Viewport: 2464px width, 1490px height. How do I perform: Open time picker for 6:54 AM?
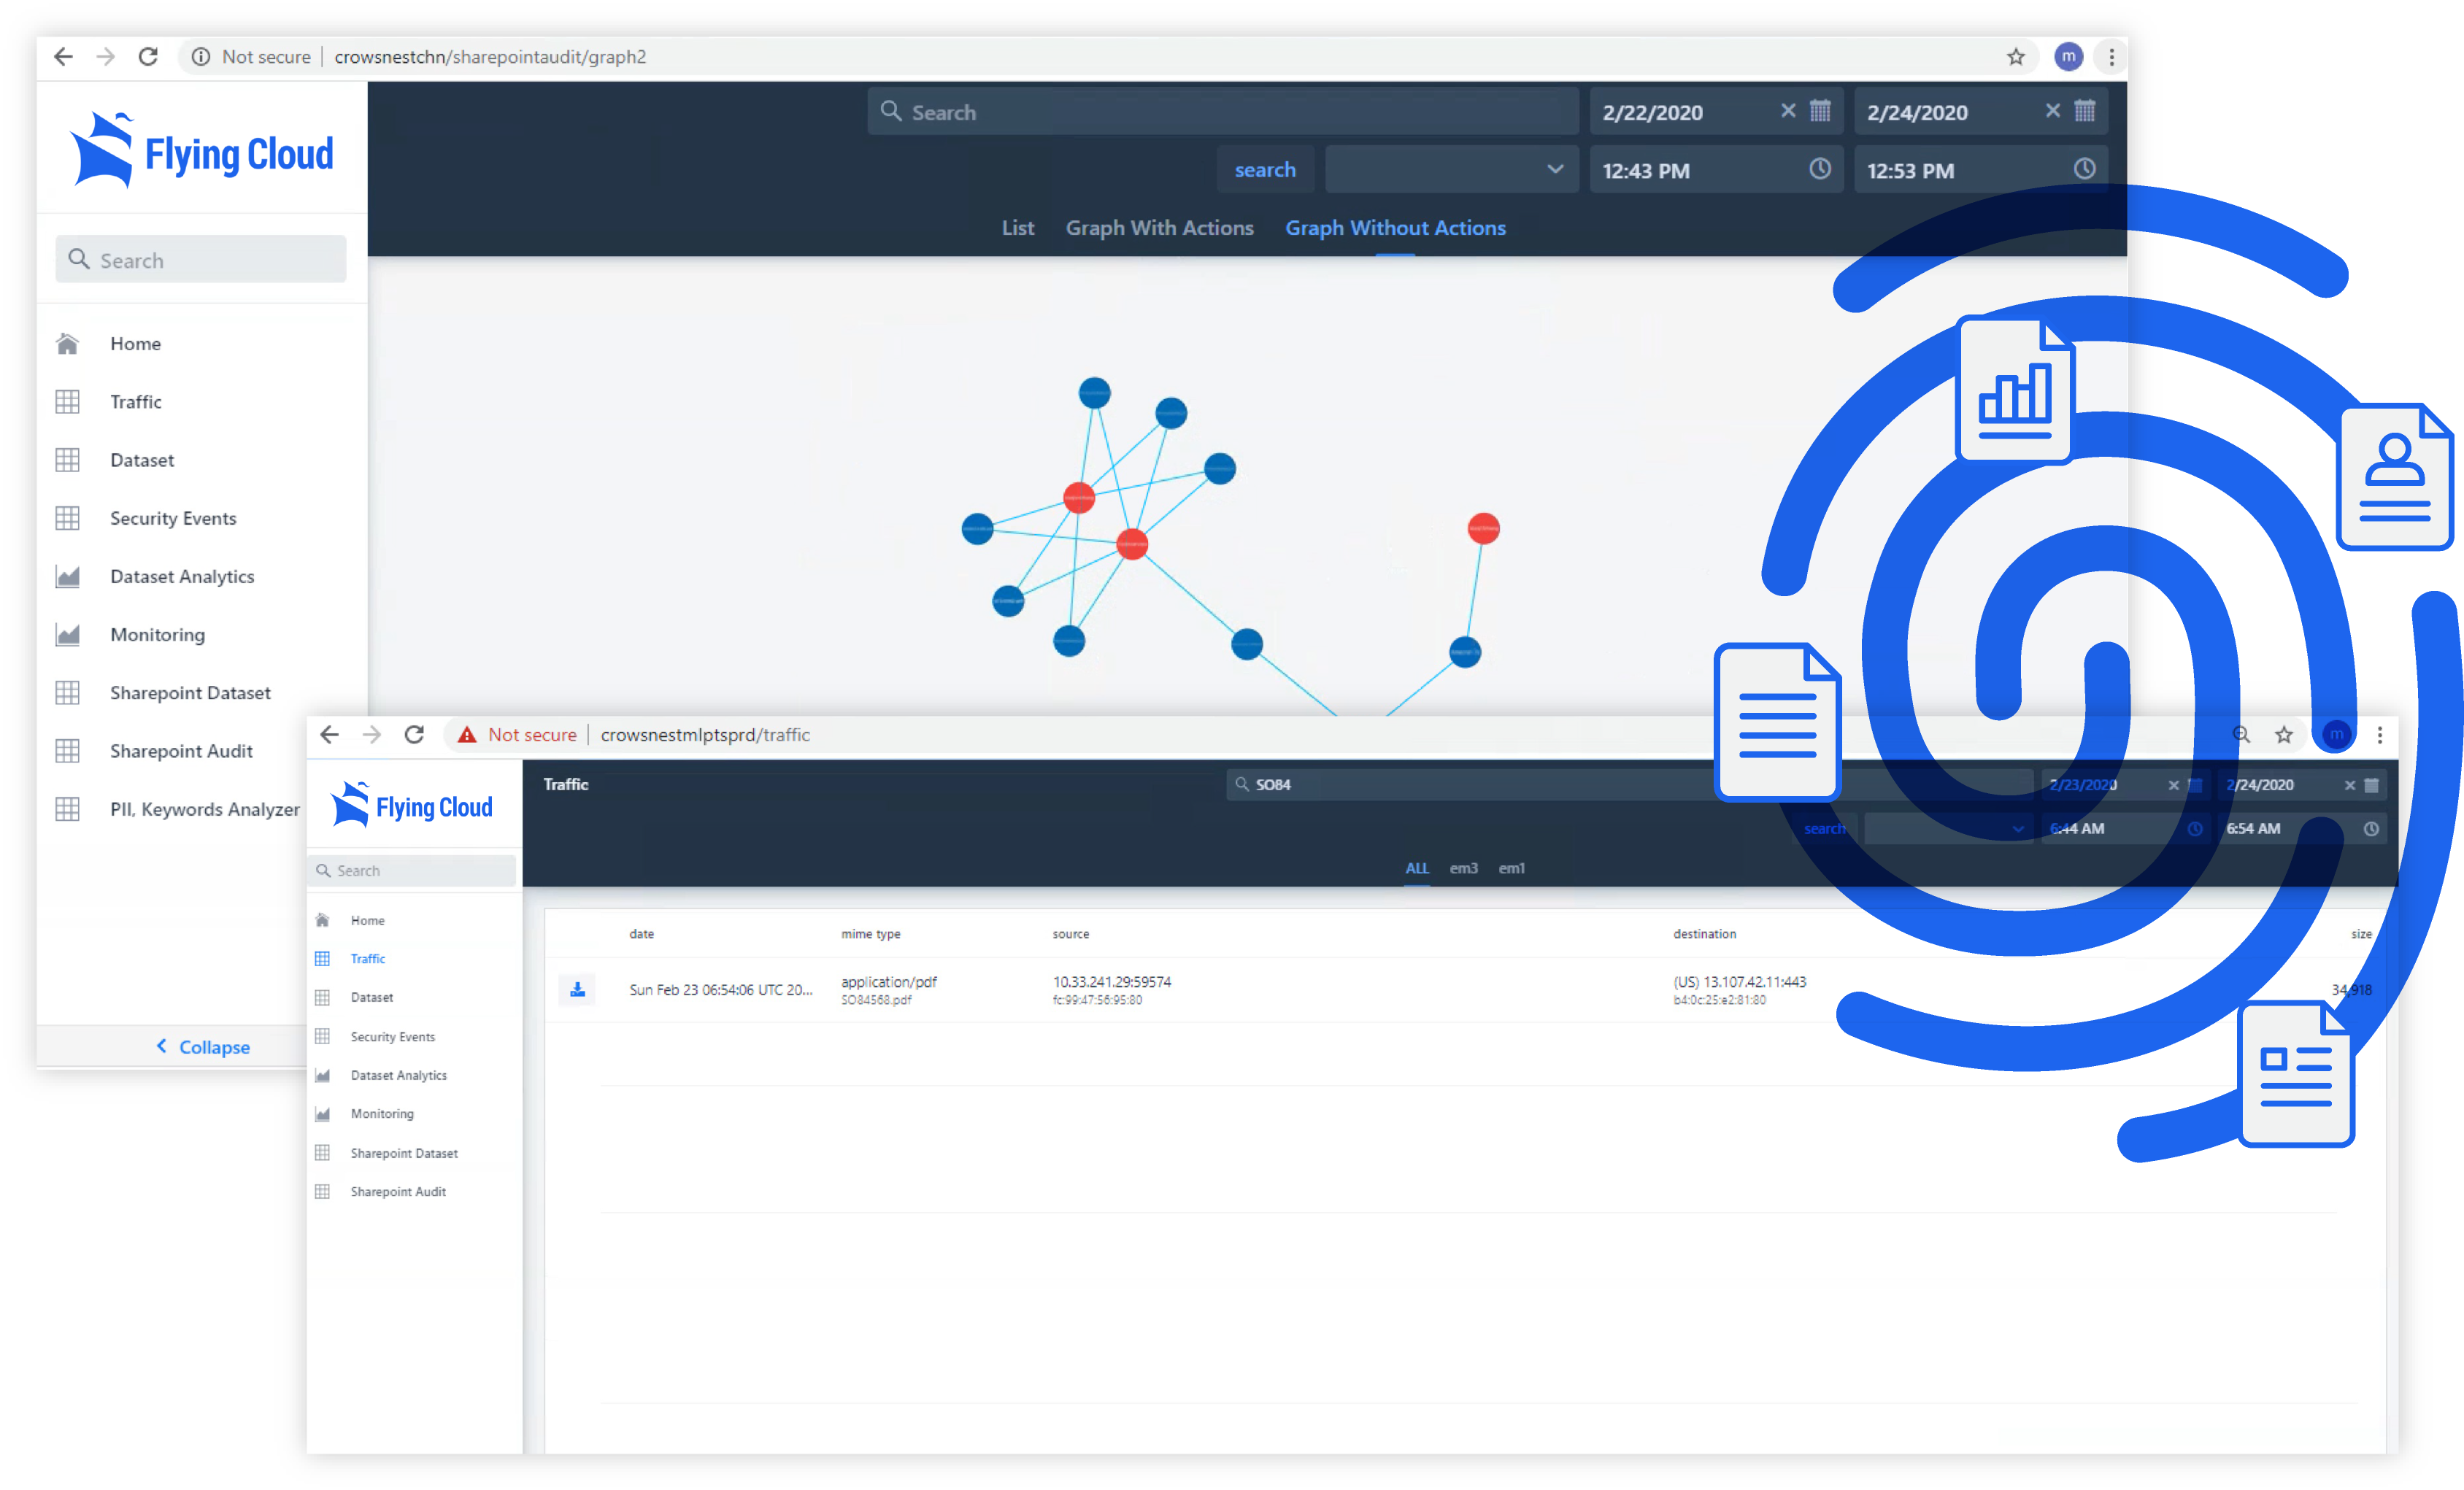[2371, 829]
